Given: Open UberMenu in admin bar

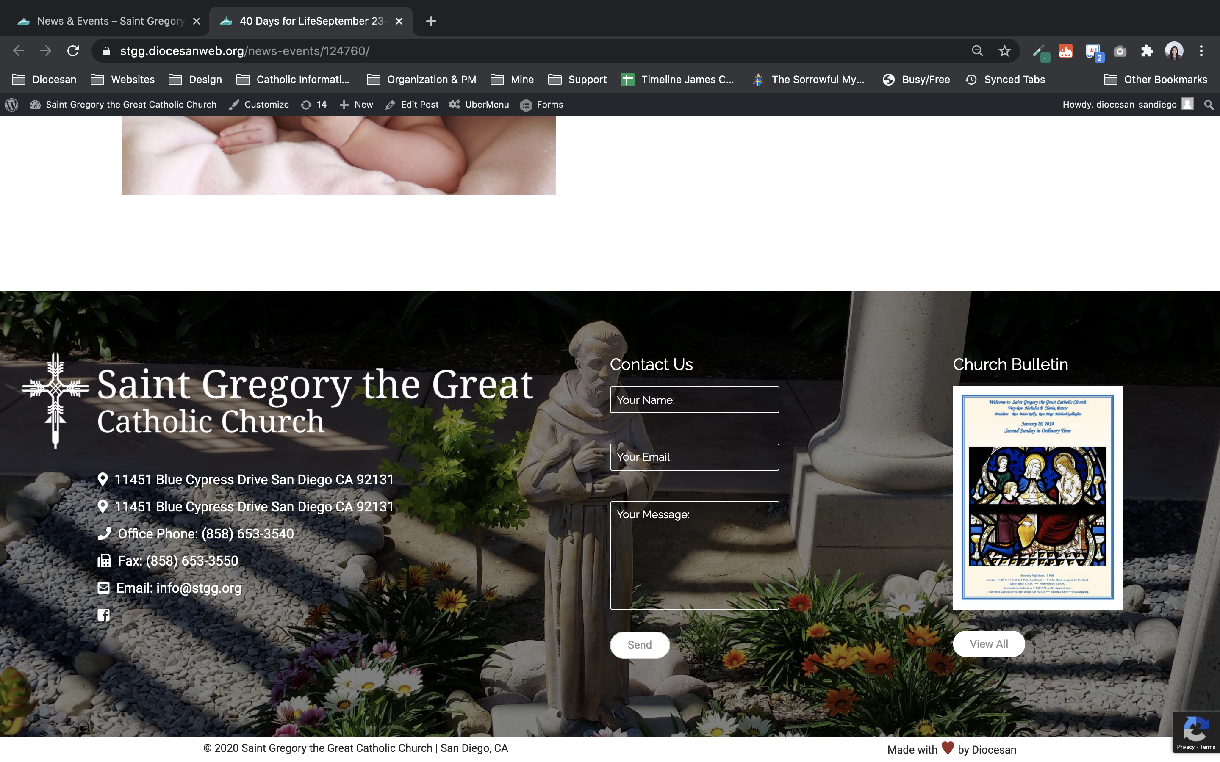Looking at the screenshot, I should coord(479,104).
